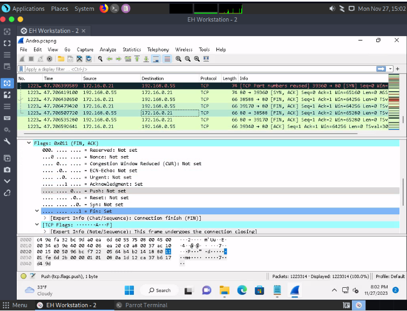This screenshot has height=311, width=407.
Task: Collapse the Flags: 0x011 tree node
Action: coord(29,143)
